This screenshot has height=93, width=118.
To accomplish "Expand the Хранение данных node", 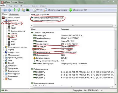I will tap(3, 58).
